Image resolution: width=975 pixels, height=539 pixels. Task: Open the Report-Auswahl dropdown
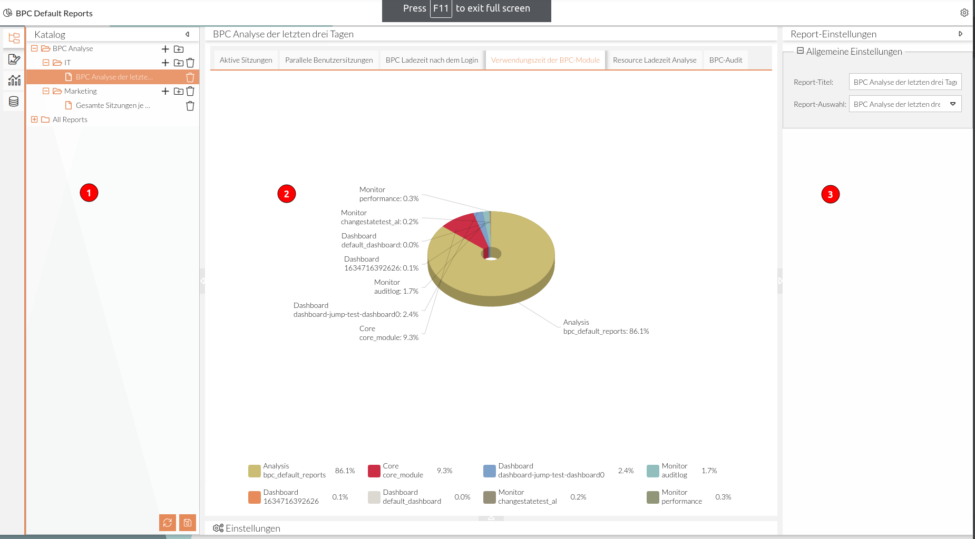[x=953, y=104]
